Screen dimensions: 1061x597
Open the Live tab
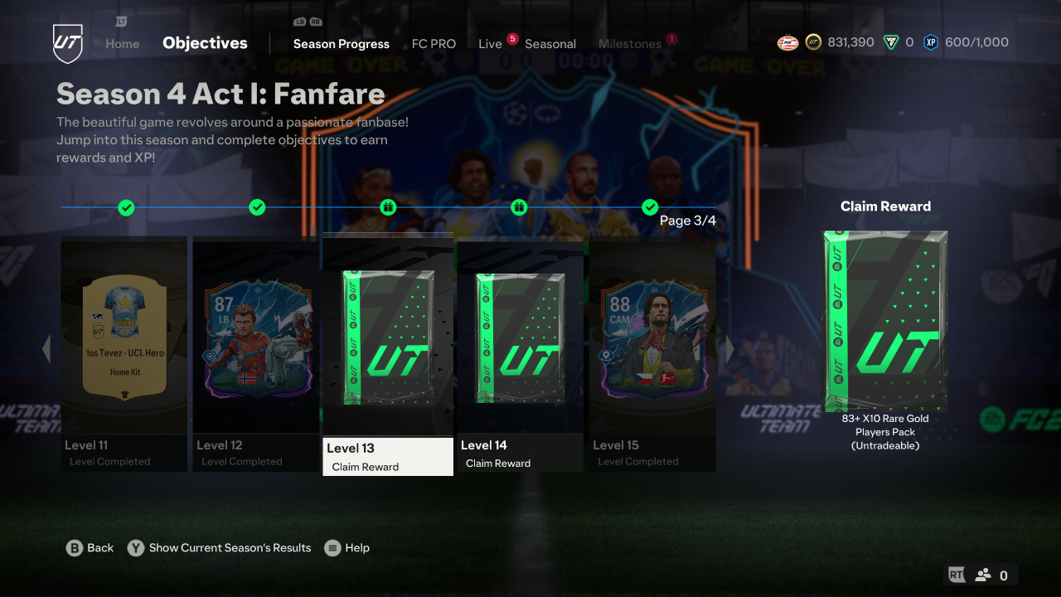coord(490,44)
